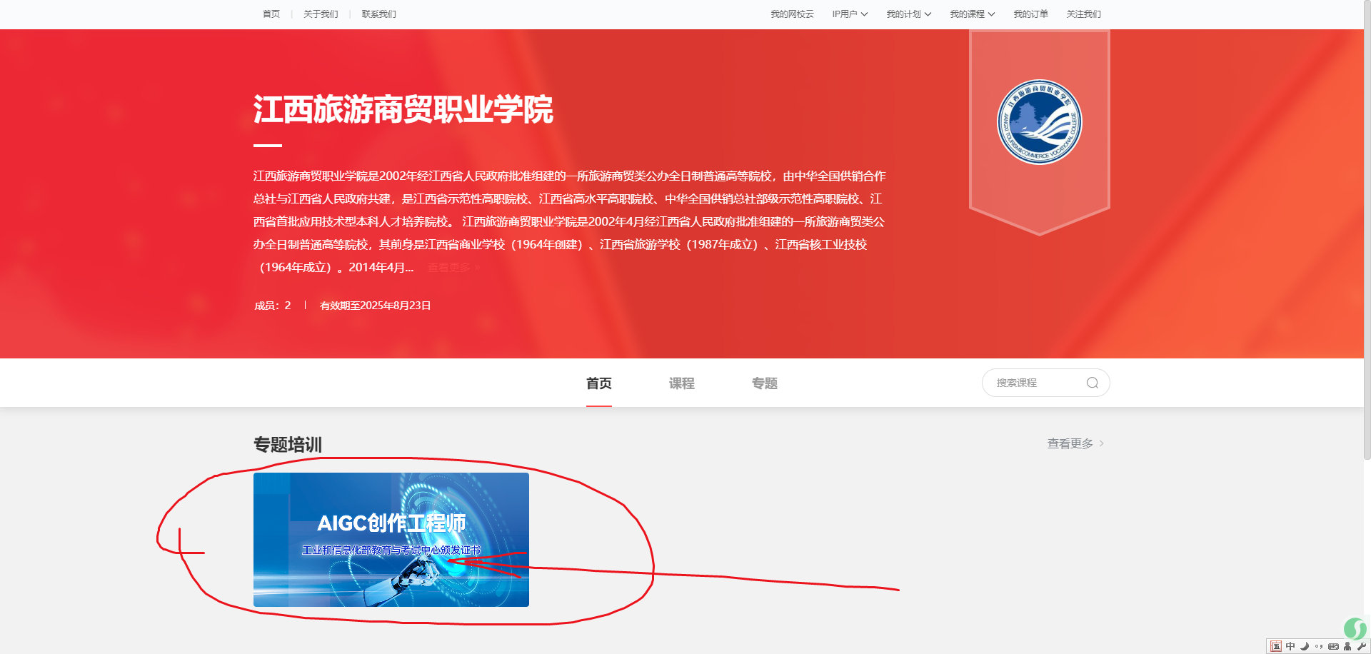
Task: Open 我的网校云 link
Action: 792,14
